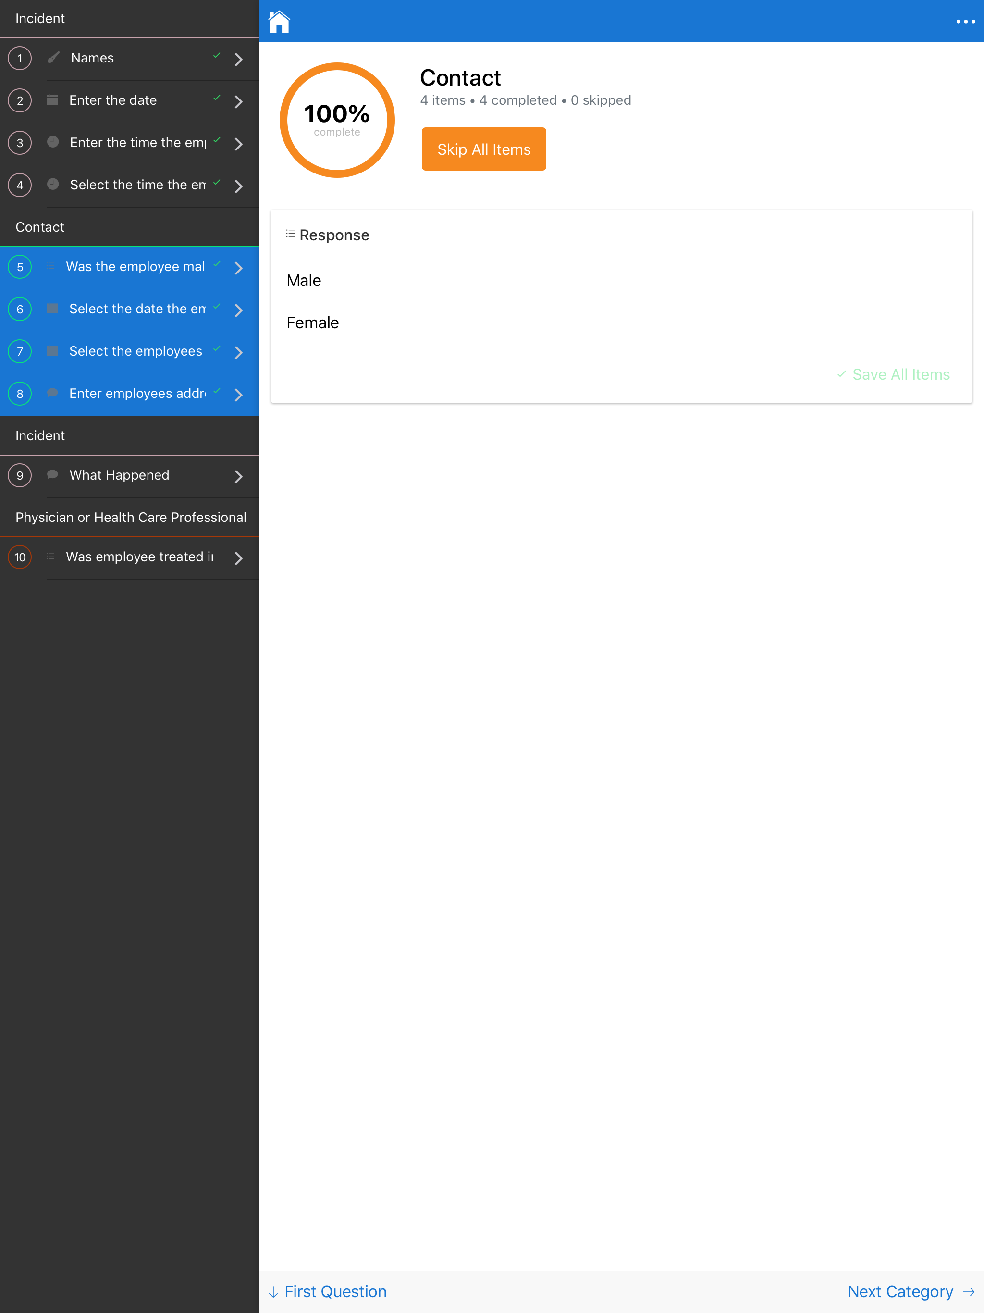
Task: Click list icon beside Was employee treated
Action: [x=51, y=556]
